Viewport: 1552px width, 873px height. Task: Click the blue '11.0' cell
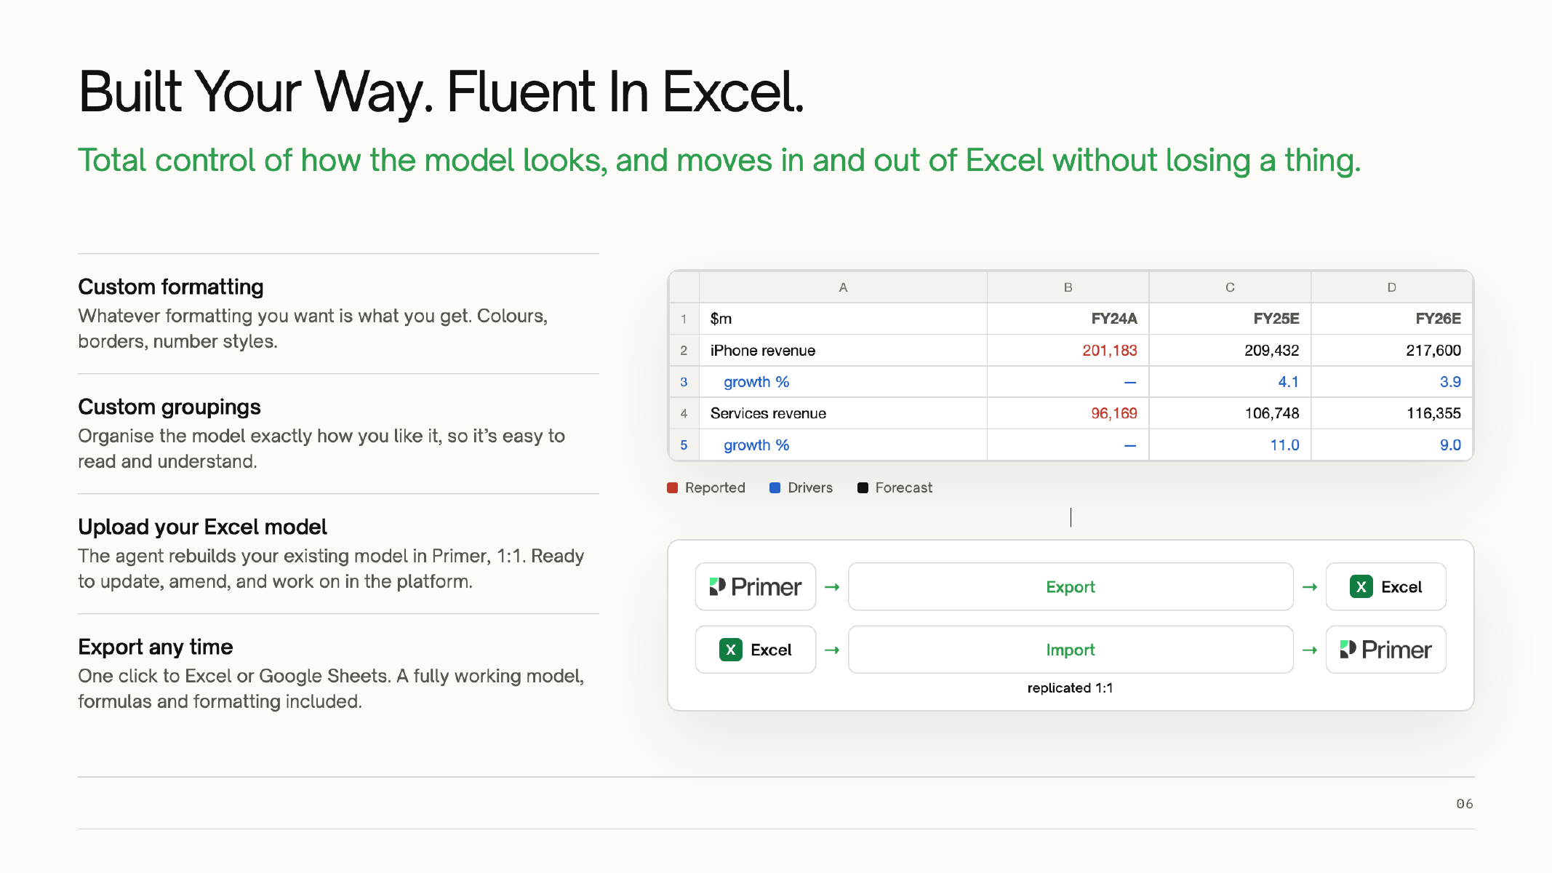(x=1230, y=445)
